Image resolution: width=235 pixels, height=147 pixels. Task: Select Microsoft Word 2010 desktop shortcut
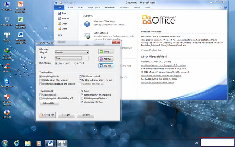pyautogui.click(x=21, y=38)
